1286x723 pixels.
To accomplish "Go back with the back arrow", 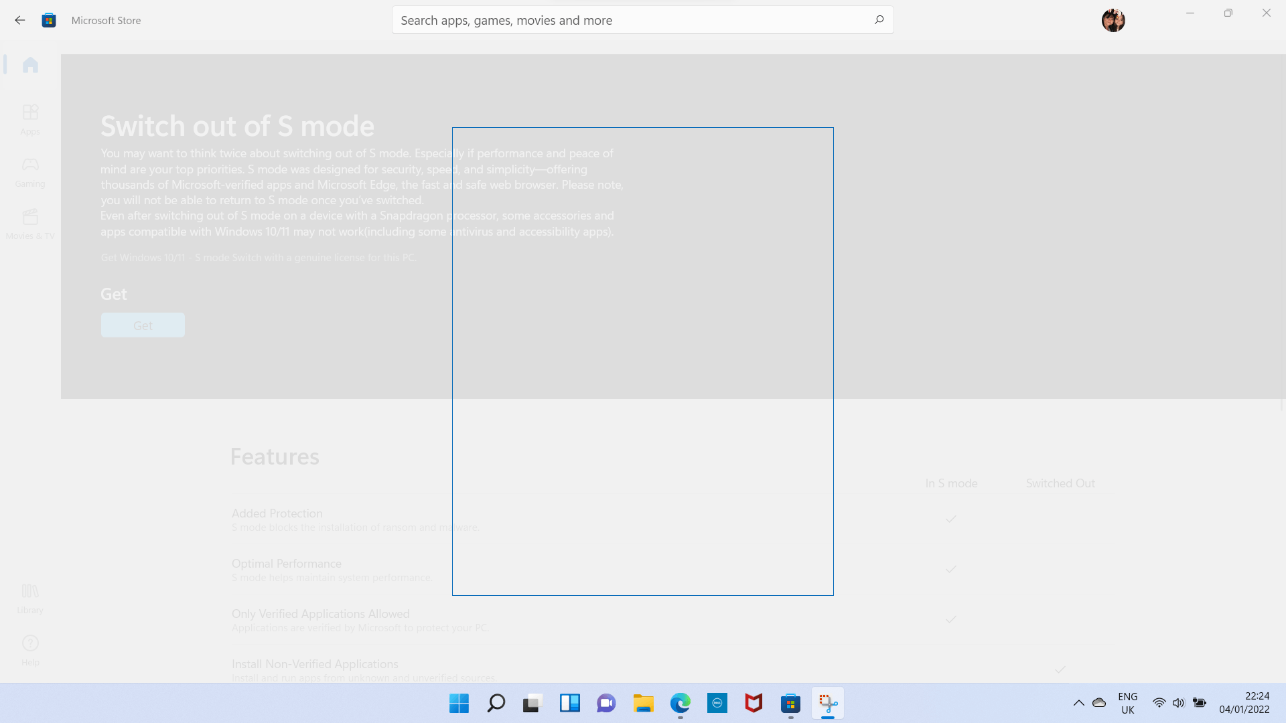I will pos(20,20).
